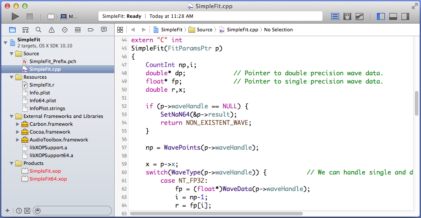Click the Carbon.framework row
The width and height of the screenshot is (421, 218).
(58, 124)
